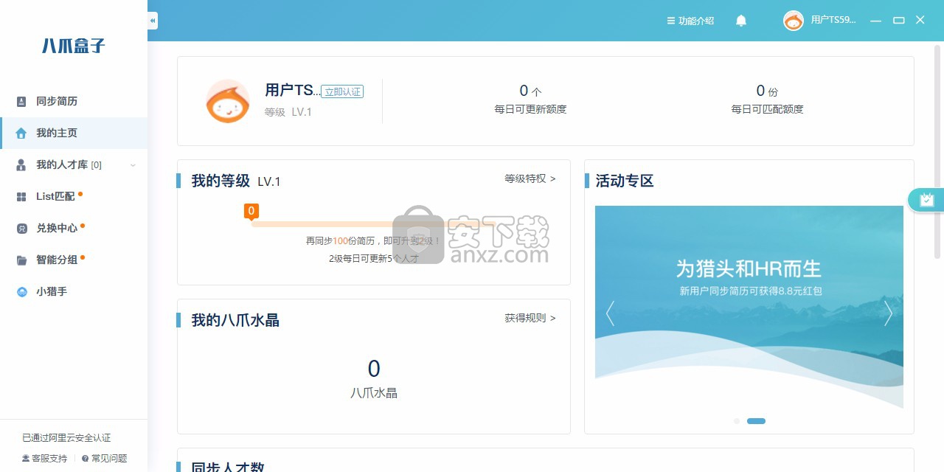Click the 我的八爪水晶 heading

point(235,320)
